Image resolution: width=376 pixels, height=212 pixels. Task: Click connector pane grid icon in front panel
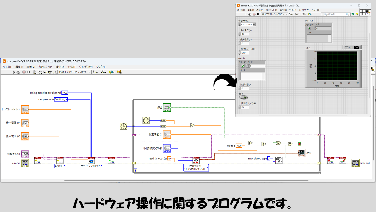click(x=362, y=12)
